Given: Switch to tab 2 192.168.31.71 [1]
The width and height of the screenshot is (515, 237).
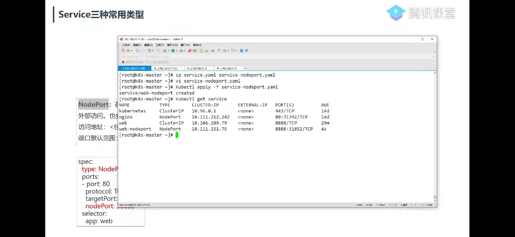Looking at the screenshot, I should pos(167,68).
